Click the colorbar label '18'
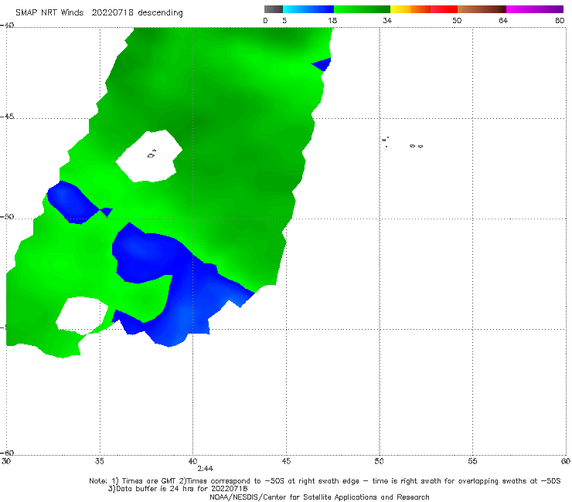The height and width of the screenshot is (502, 572). 332,21
